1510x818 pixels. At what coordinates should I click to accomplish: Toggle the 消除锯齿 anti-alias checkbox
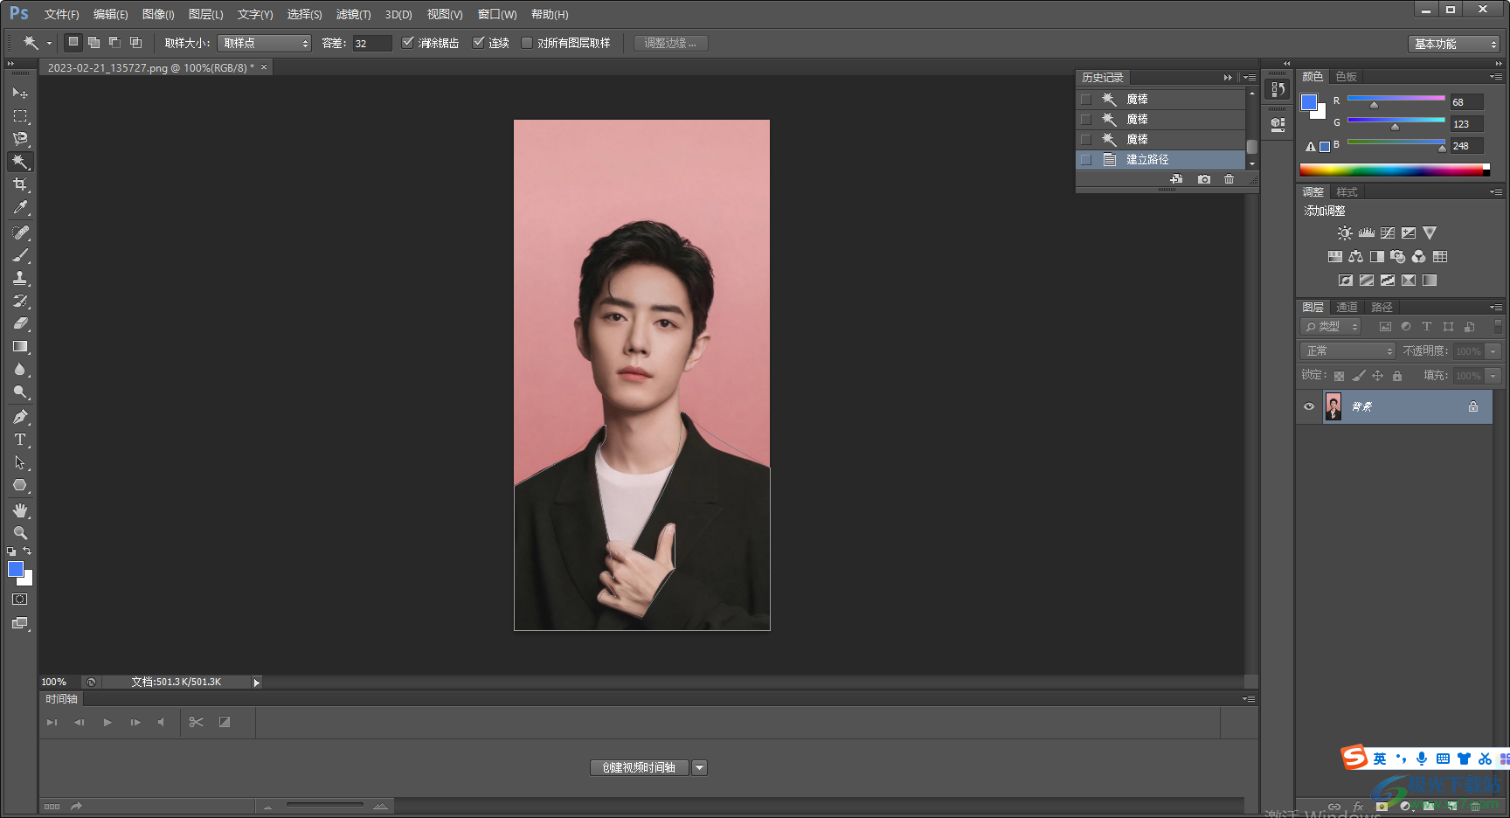point(408,43)
